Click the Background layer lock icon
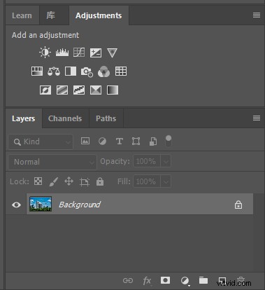This screenshot has width=265, height=290. coord(238,205)
